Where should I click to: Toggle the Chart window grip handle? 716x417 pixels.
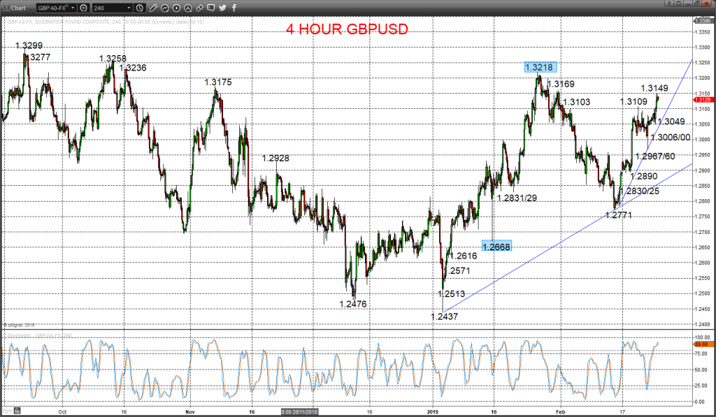[x=6, y=8]
